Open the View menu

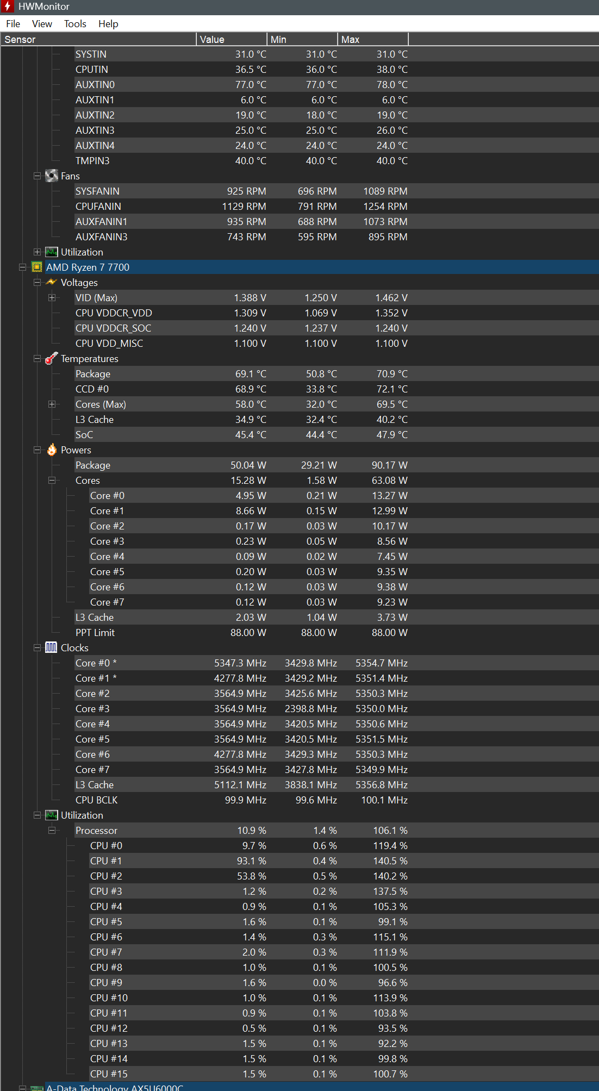[x=42, y=24]
